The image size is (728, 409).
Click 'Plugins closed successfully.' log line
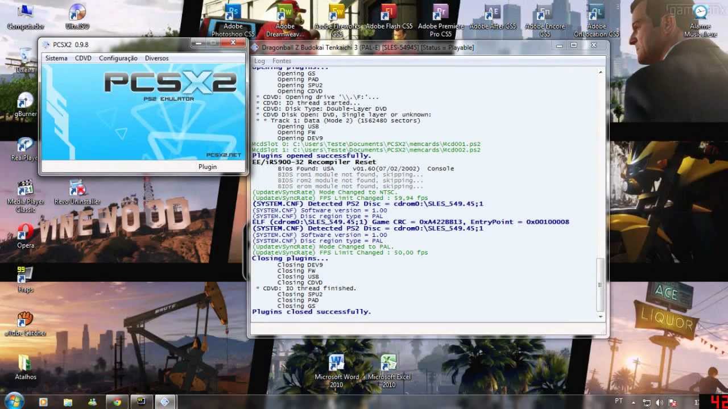(x=311, y=311)
